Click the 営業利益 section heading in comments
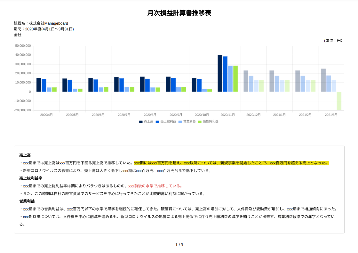The height and width of the screenshot is (253, 358). pyautogui.click(x=27, y=202)
